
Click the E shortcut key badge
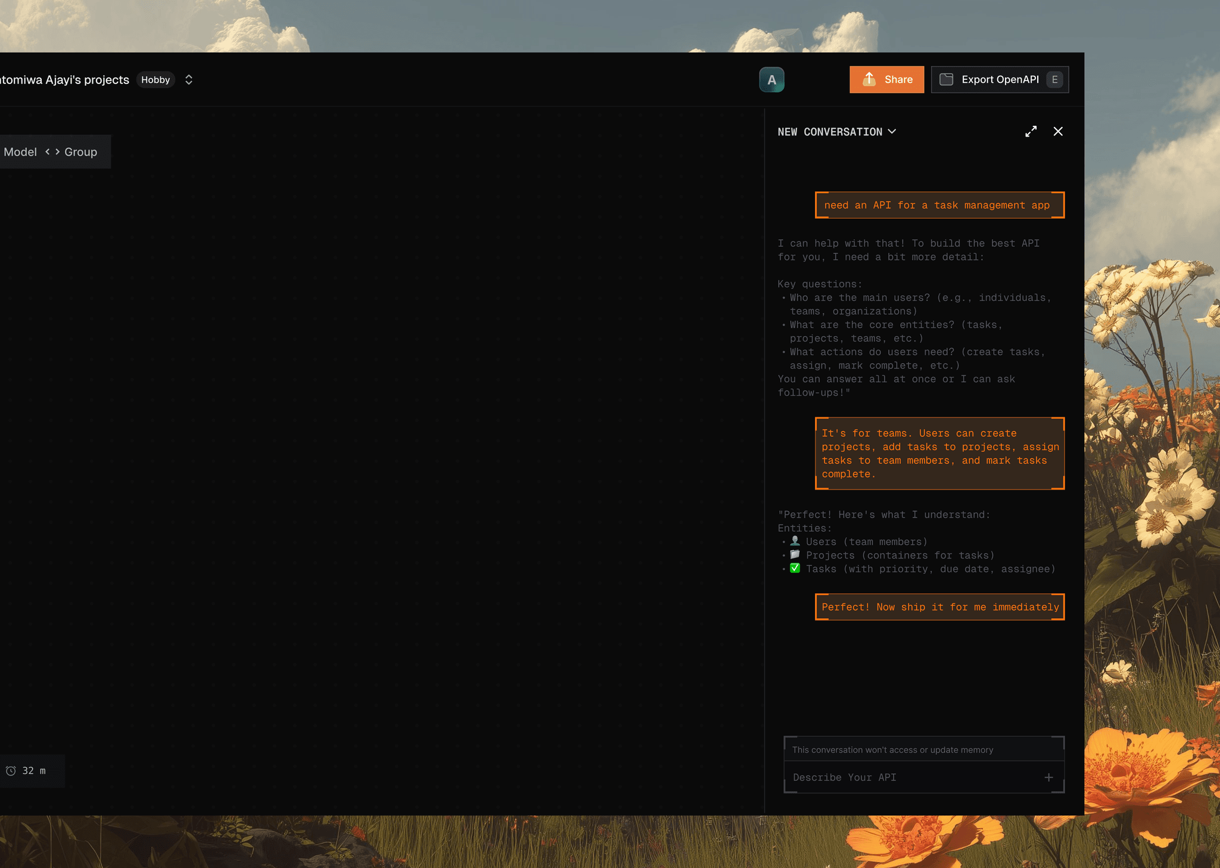click(1054, 79)
